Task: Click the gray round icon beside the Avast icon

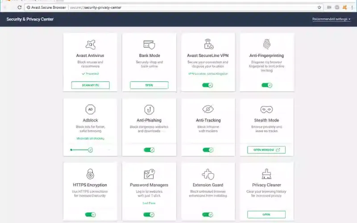Action: pyautogui.click(x=337, y=7)
